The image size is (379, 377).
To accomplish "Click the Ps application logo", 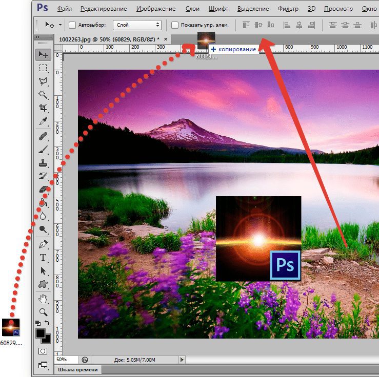I will 42,8.
